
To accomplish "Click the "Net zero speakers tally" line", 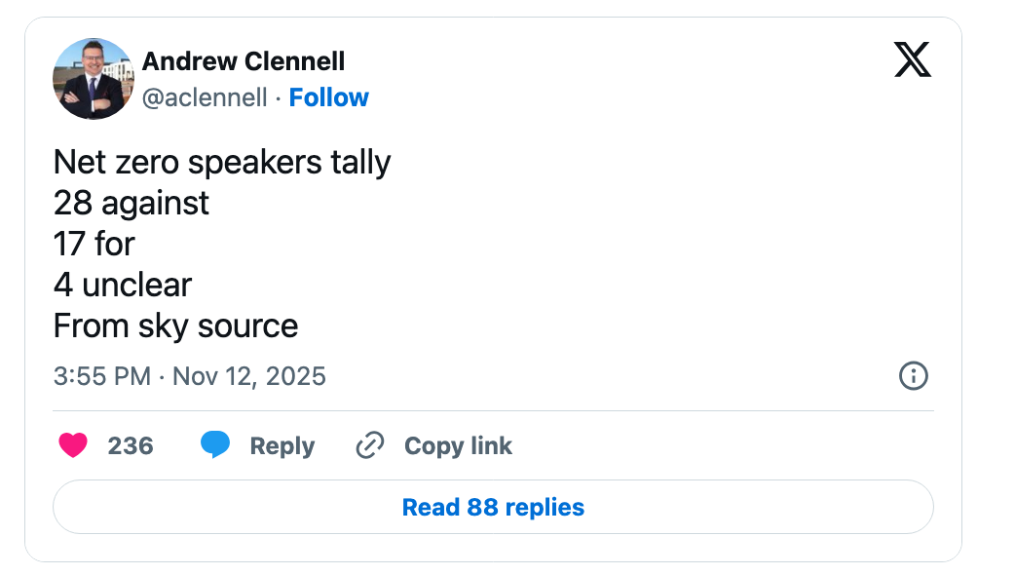I will point(222,162).
